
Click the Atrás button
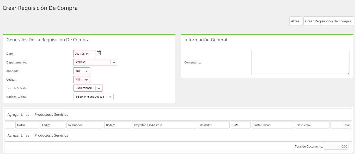pos(295,21)
